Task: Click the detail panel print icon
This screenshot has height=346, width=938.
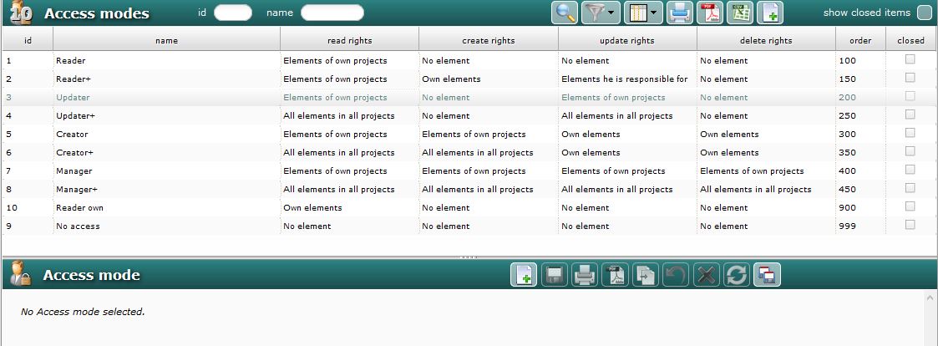Action: (x=585, y=275)
